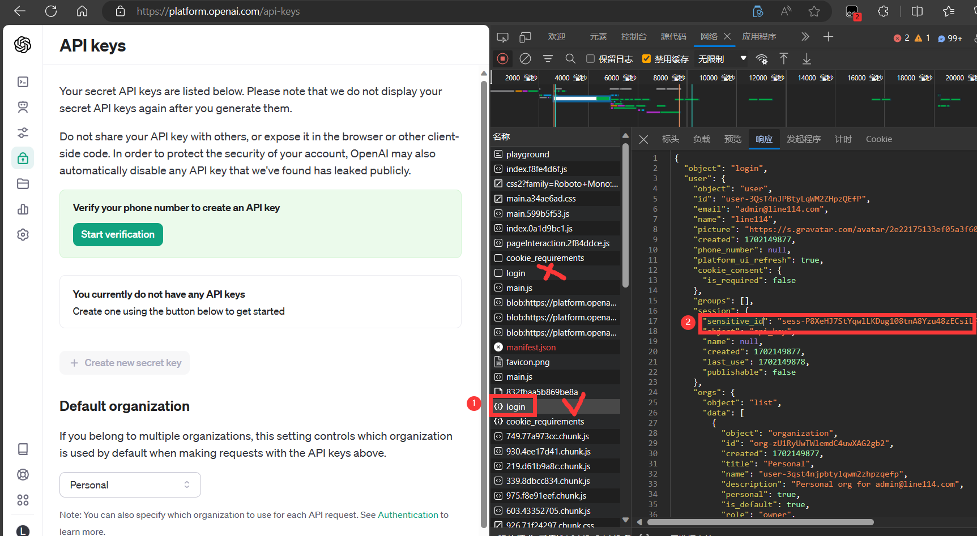Toggle DevTools inspect element icon
Image resolution: width=977 pixels, height=536 pixels.
click(x=502, y=37)
